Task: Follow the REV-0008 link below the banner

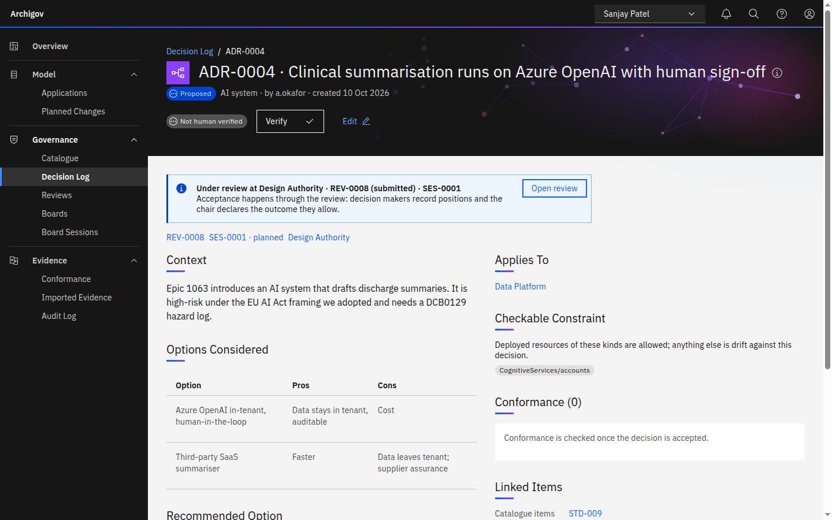Action: coord(185,237)
